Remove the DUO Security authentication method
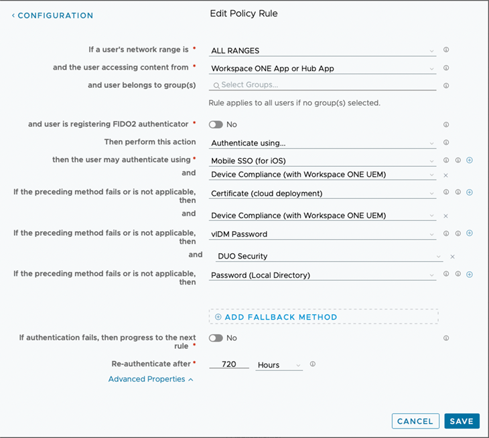The height and width of the screenshot is (438, 489). [452, 257]
